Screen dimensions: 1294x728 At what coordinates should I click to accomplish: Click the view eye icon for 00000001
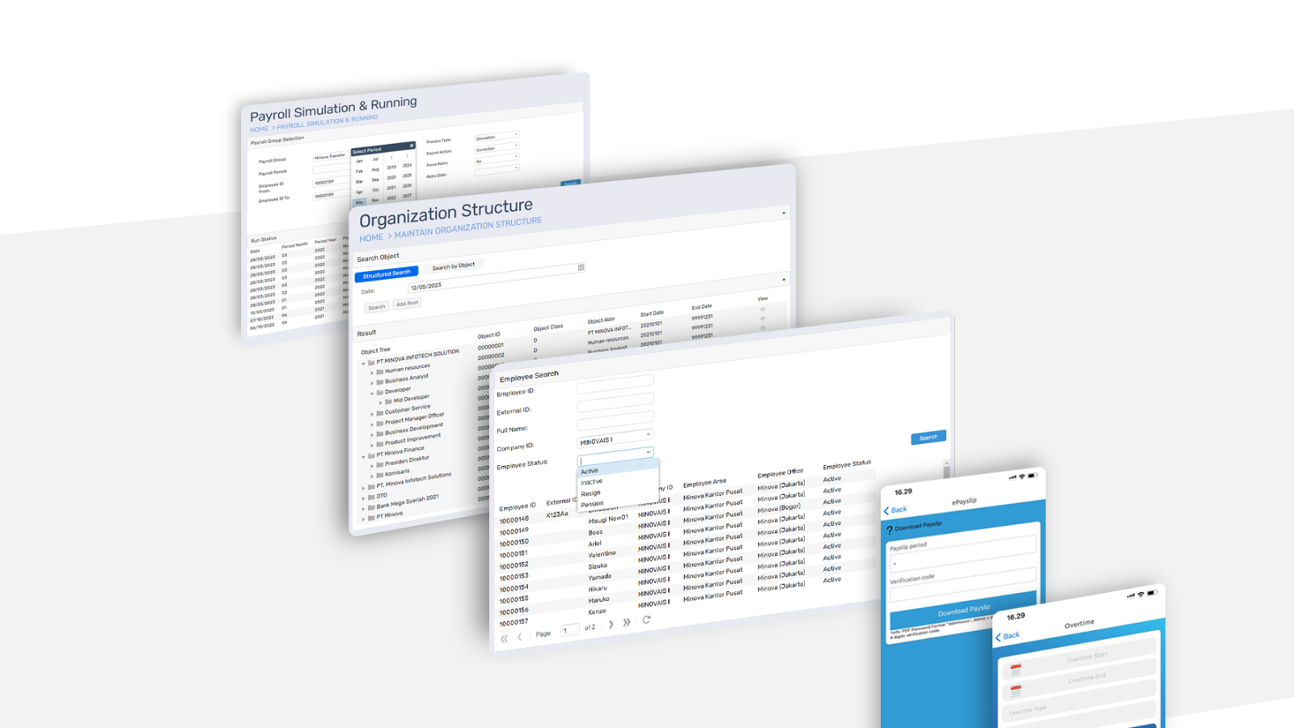762,309
